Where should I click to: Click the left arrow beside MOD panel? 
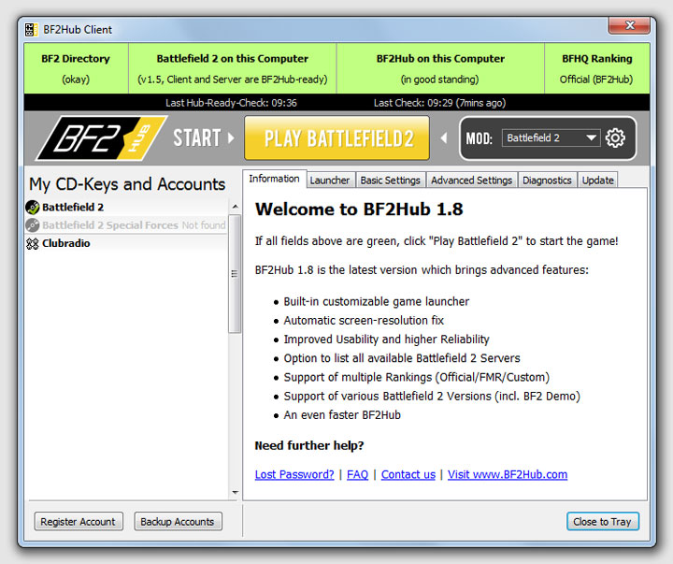pos(444,137)
